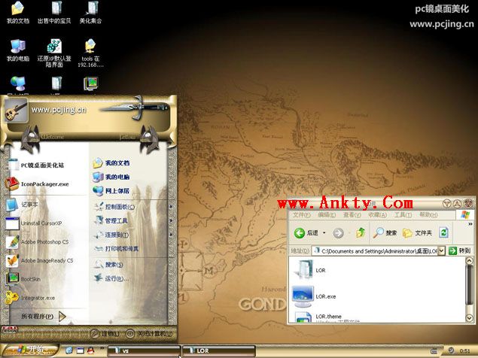Open the 编辑(E) menu
Screen dimensions: 478x358
click(x=327, y=215)
